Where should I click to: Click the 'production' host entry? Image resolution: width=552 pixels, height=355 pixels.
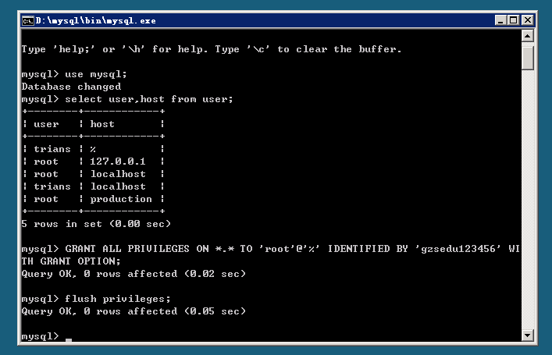pos(121,199)
